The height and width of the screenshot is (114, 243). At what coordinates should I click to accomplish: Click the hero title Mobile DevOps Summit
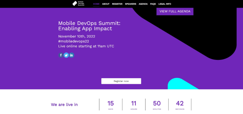pos(89,23)
